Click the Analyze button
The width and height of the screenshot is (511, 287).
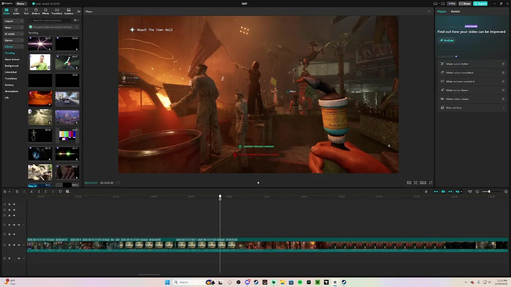click(447, 40)
